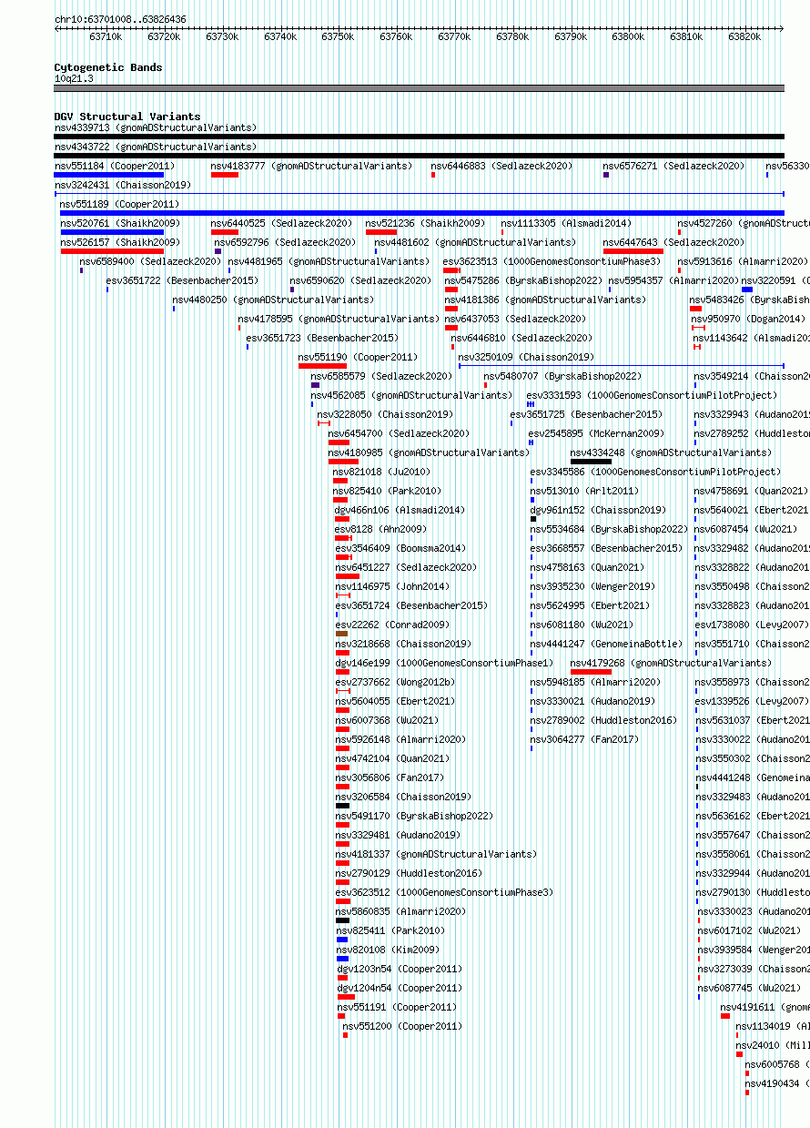This screenshot has width=810, height=1128.
Task: Click nsv1113305 (Alsmadi2014) label
Action: click(x=566, y=223)
